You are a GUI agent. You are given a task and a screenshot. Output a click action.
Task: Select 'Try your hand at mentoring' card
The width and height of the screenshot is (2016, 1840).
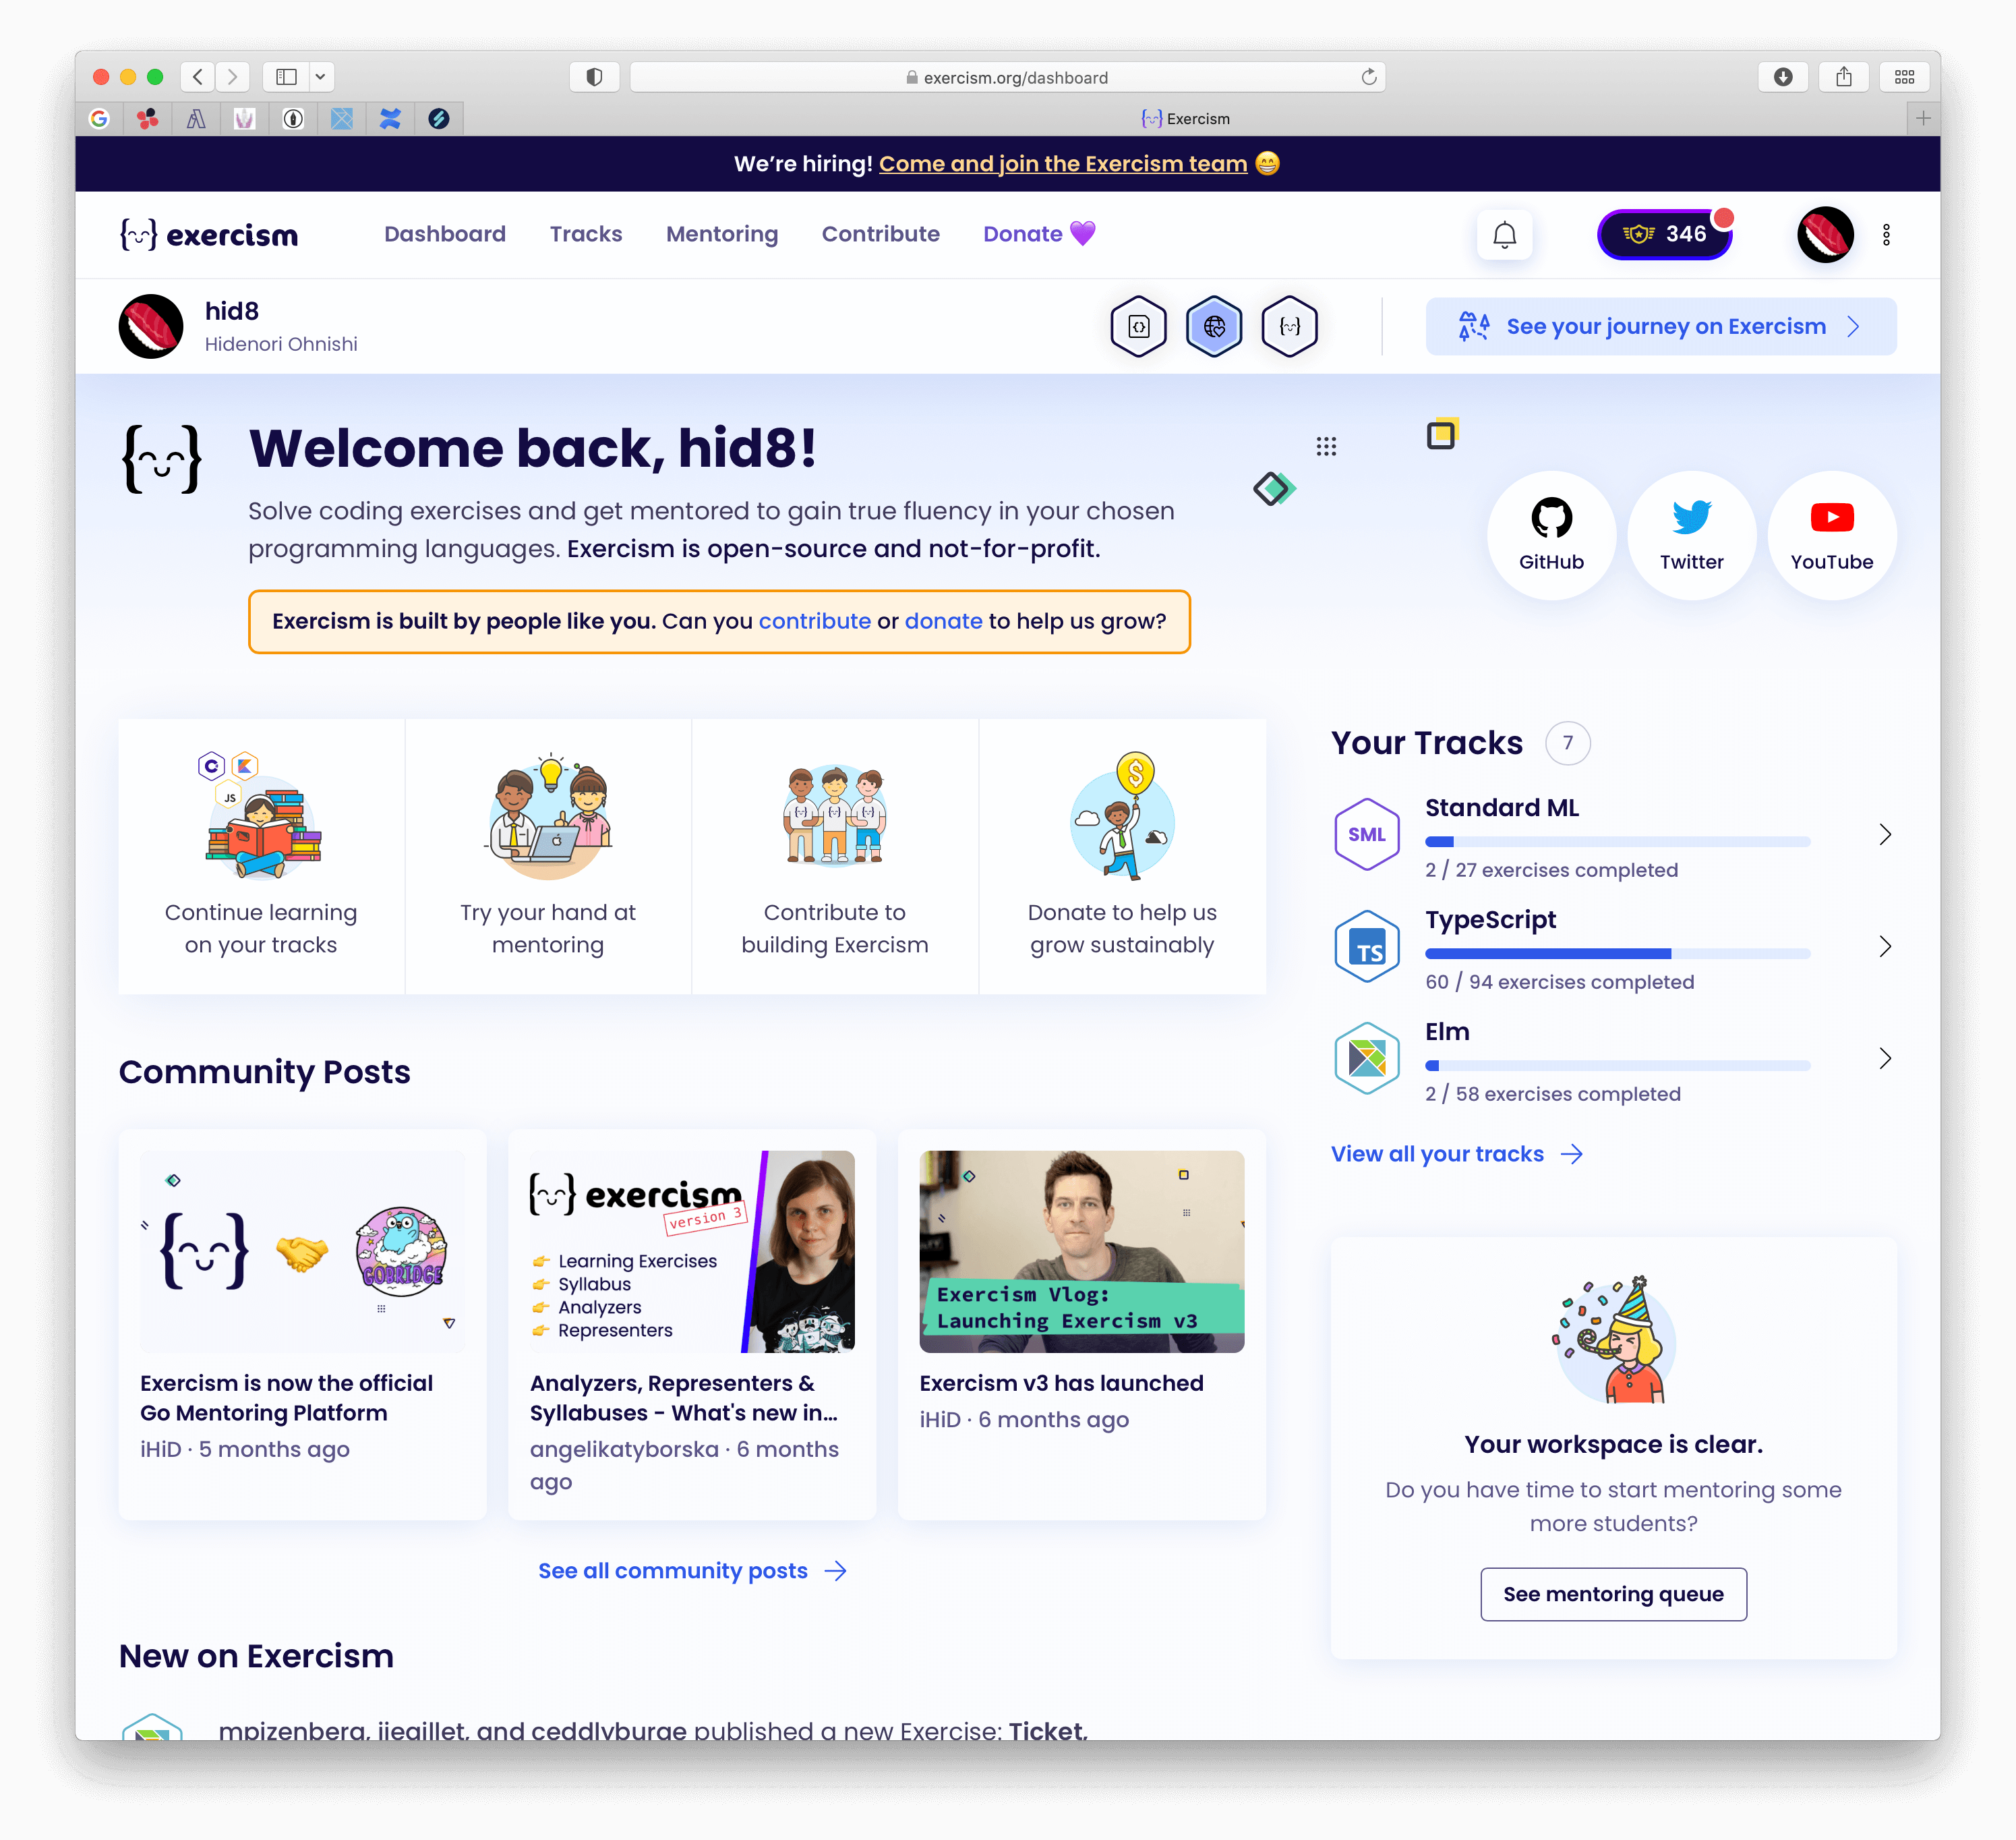click(x=548, y=857)
